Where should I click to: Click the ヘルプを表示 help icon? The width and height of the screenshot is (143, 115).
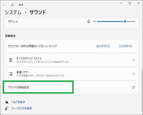tap(7, 102)
